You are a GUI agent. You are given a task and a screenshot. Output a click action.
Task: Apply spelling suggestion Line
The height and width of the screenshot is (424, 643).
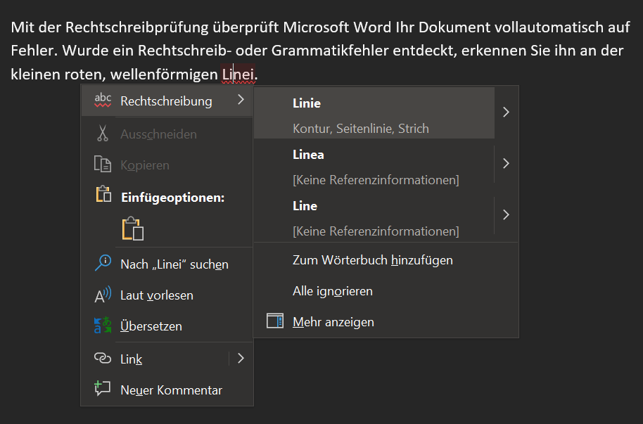coord(374,215)
